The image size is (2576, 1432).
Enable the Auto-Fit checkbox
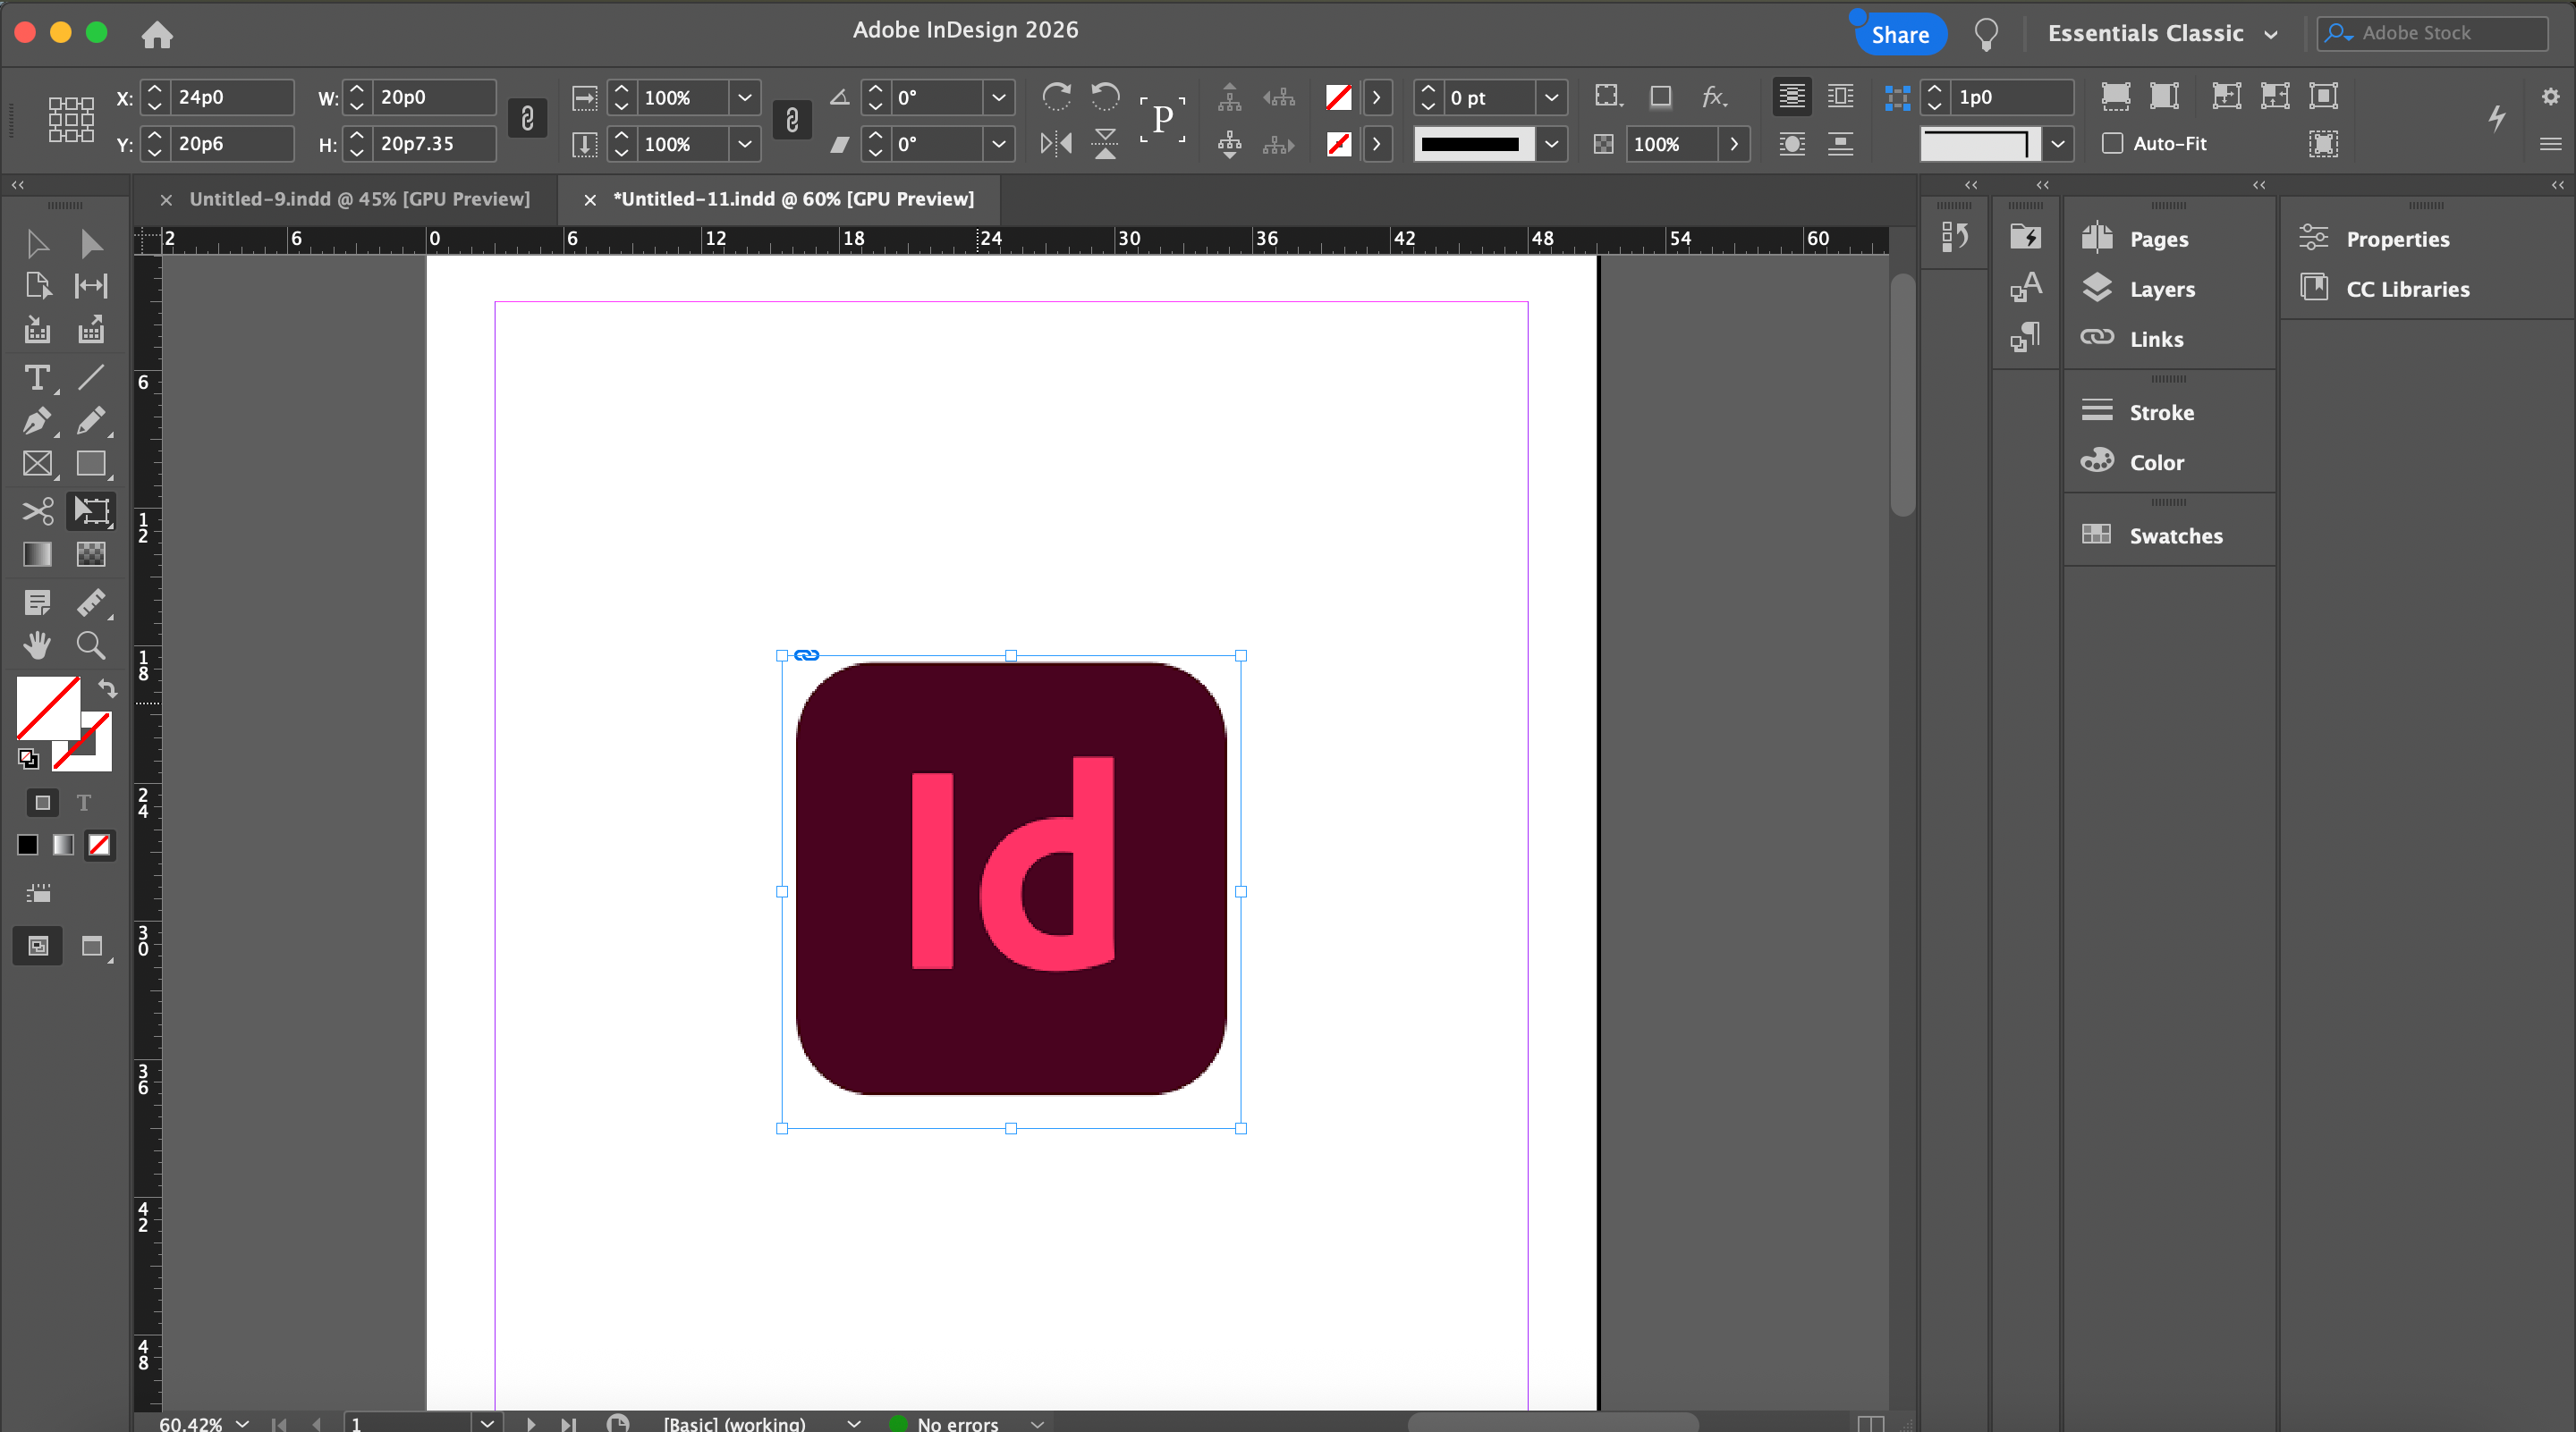pos(2112,144)
